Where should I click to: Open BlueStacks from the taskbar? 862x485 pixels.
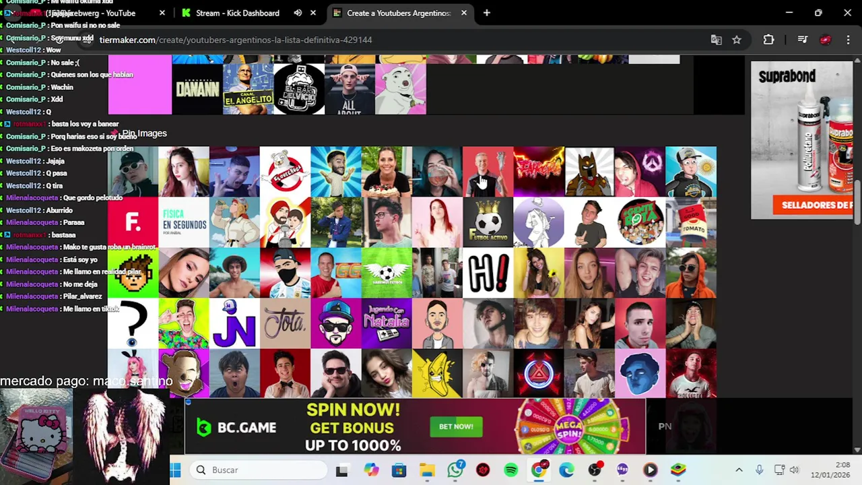[x=678, y=470]
